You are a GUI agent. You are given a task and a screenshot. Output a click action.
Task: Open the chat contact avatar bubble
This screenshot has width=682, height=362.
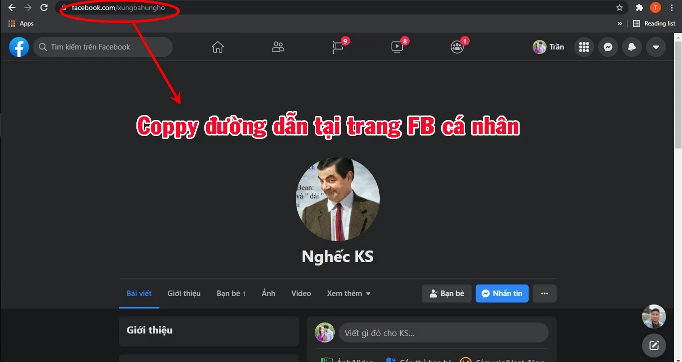pyautogui.click(x=654, y=316)
